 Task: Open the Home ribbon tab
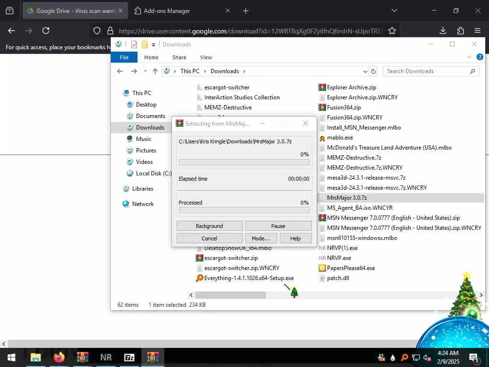point(151,57)
